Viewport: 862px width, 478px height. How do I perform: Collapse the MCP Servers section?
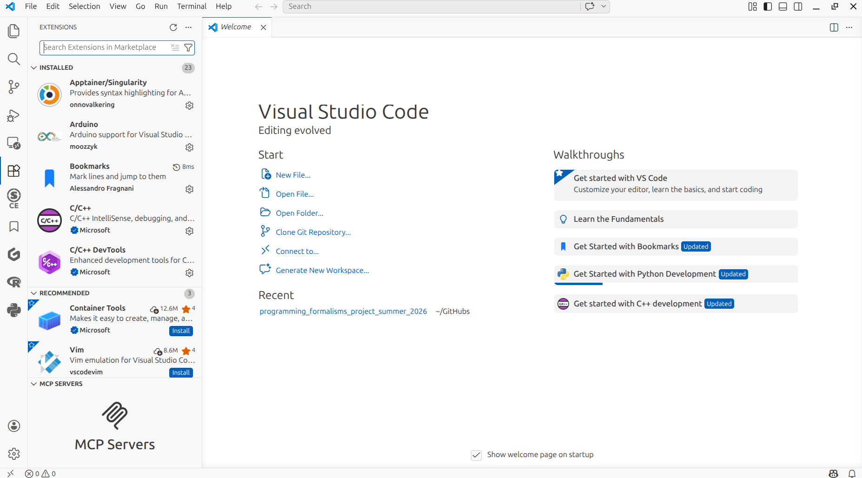(34, 384)
